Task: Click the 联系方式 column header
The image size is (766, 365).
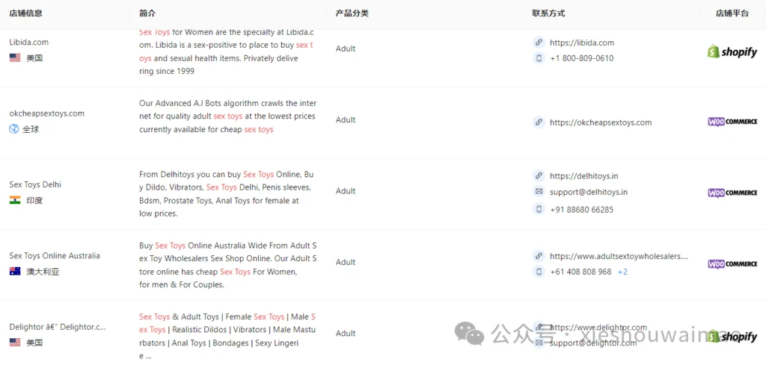Action: click(x=548, y=13)
